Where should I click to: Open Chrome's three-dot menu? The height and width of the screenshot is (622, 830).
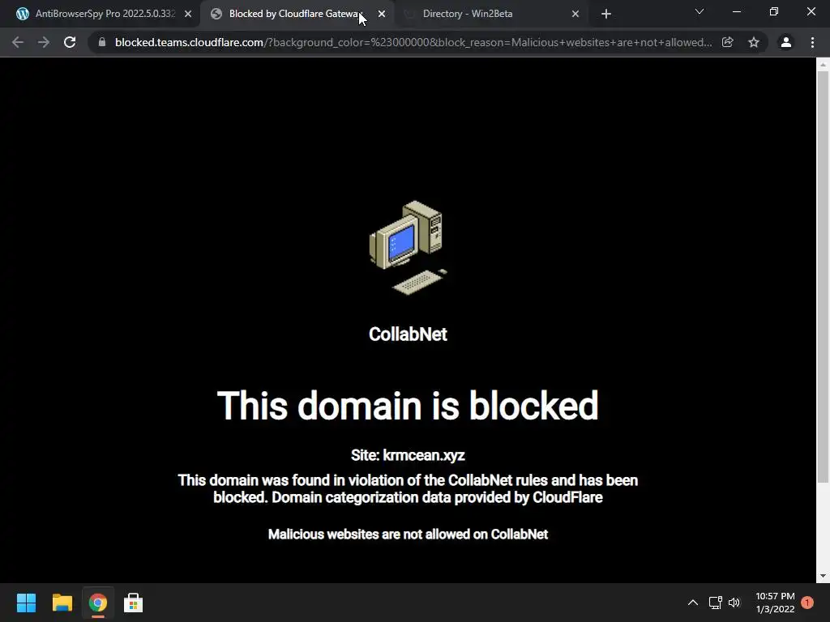(x=812, y=42)
